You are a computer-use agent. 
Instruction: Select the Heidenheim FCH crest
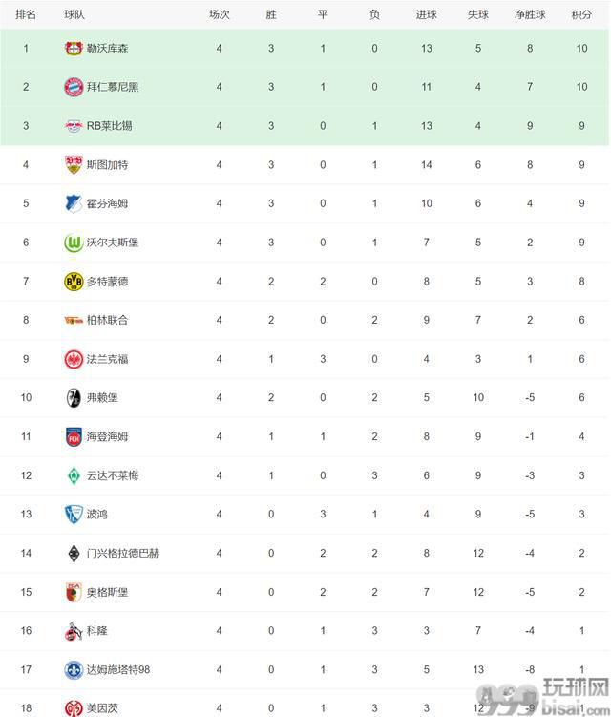[74, 436]
